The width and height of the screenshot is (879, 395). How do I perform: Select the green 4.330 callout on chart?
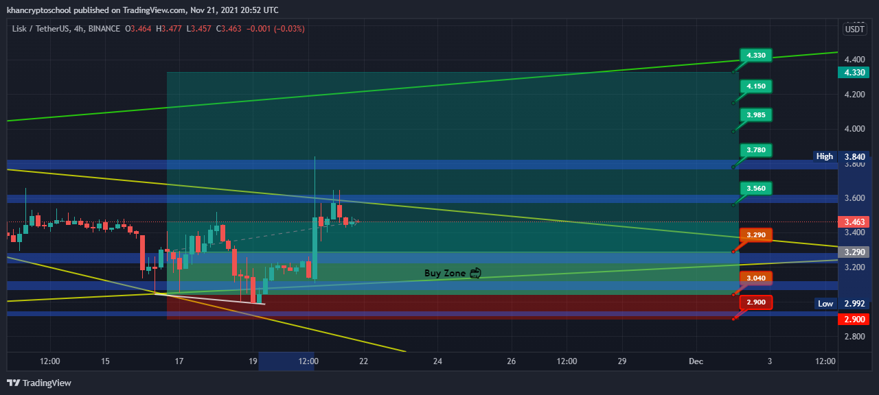[756, 55]
